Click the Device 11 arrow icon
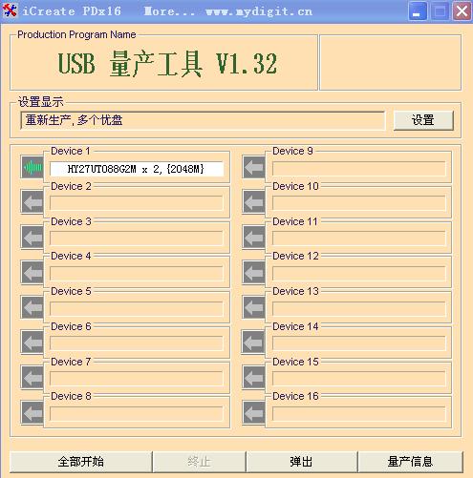This screenshot has width=473, height=478. tap(254, 237)
